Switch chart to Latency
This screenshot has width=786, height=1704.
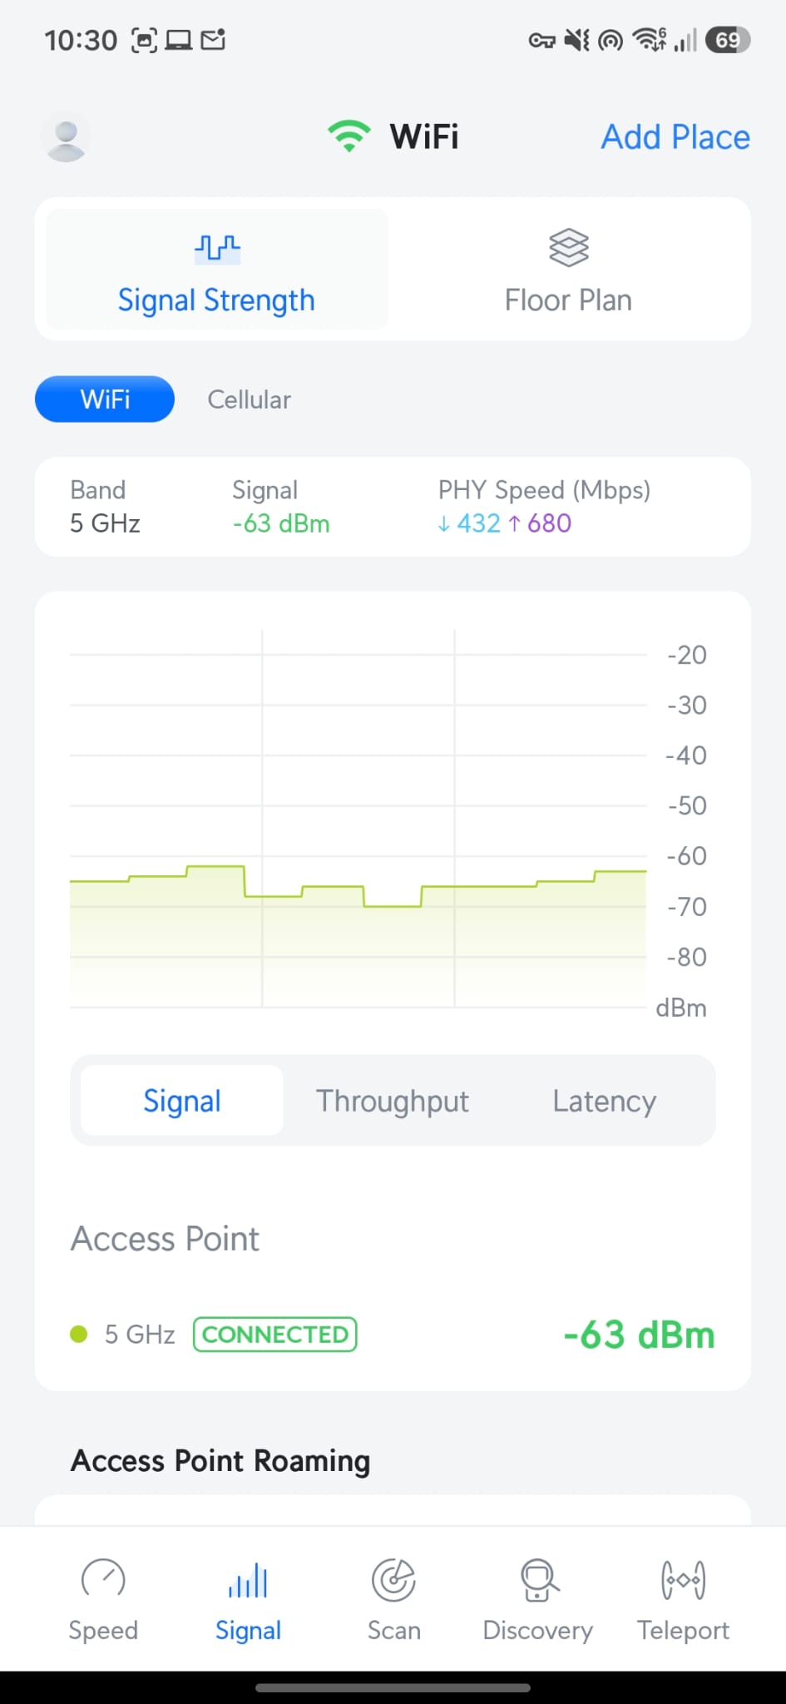[x=605, y=1101]
